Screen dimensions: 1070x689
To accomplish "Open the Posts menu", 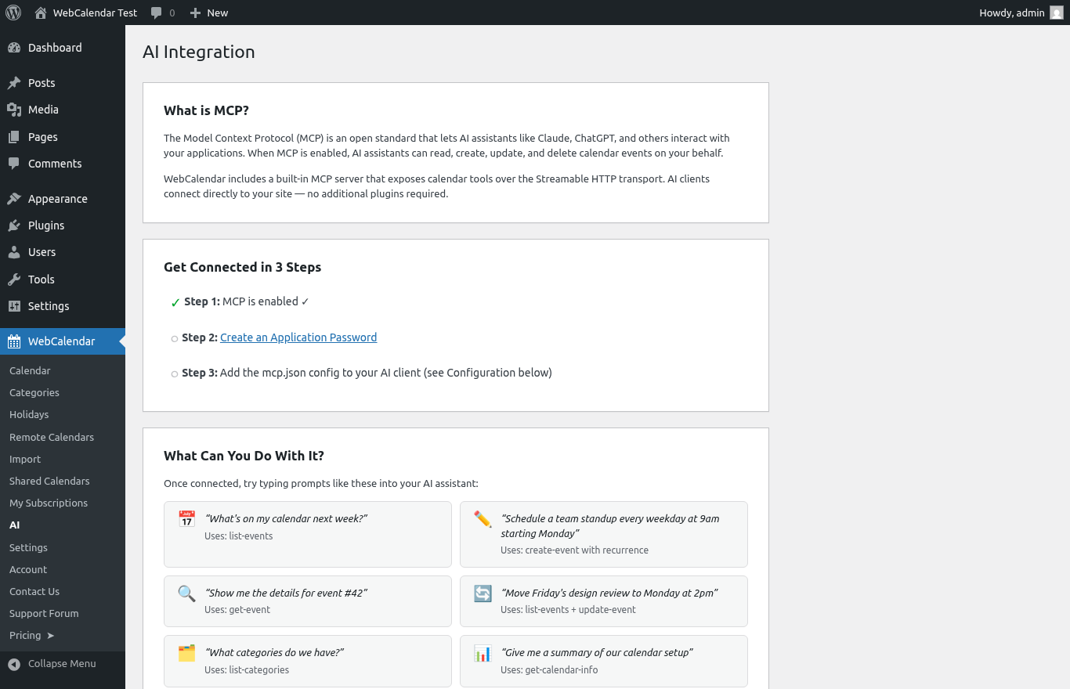I will (63, 83).
